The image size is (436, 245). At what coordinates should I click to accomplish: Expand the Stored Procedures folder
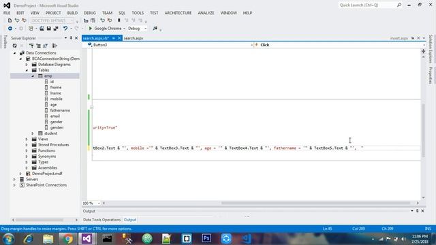point(27,145)
